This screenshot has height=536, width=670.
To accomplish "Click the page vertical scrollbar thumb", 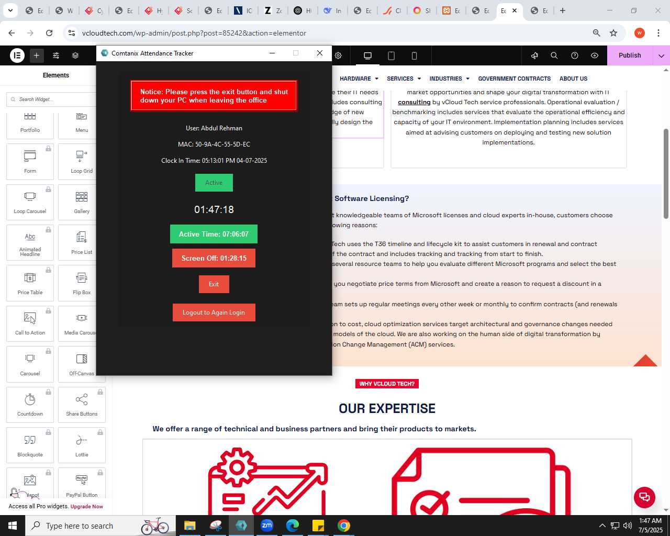I will pos(666,173).
